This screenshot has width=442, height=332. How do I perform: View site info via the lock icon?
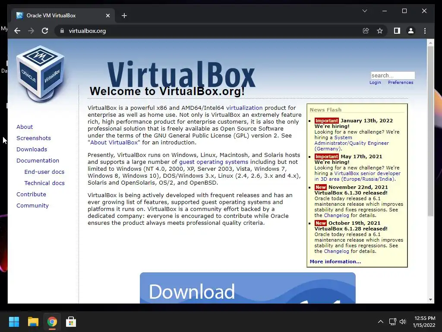[x=62, y=31]
